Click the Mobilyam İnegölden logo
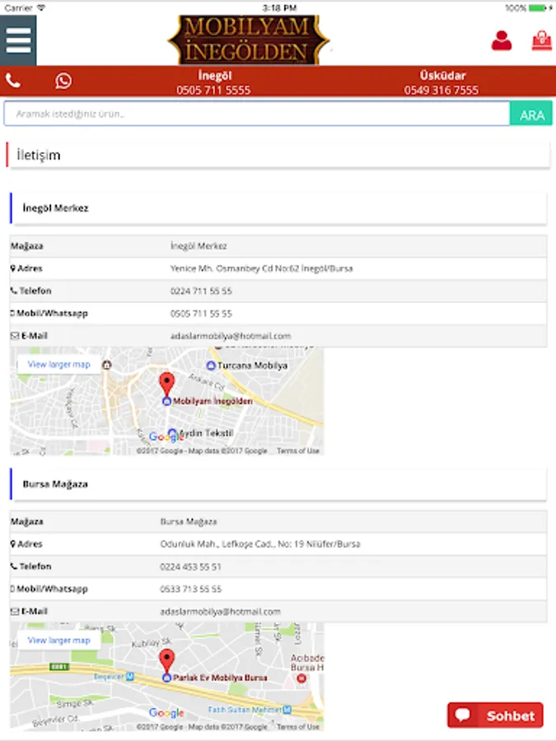The image size is (556, 741). [x=248, y=40]
